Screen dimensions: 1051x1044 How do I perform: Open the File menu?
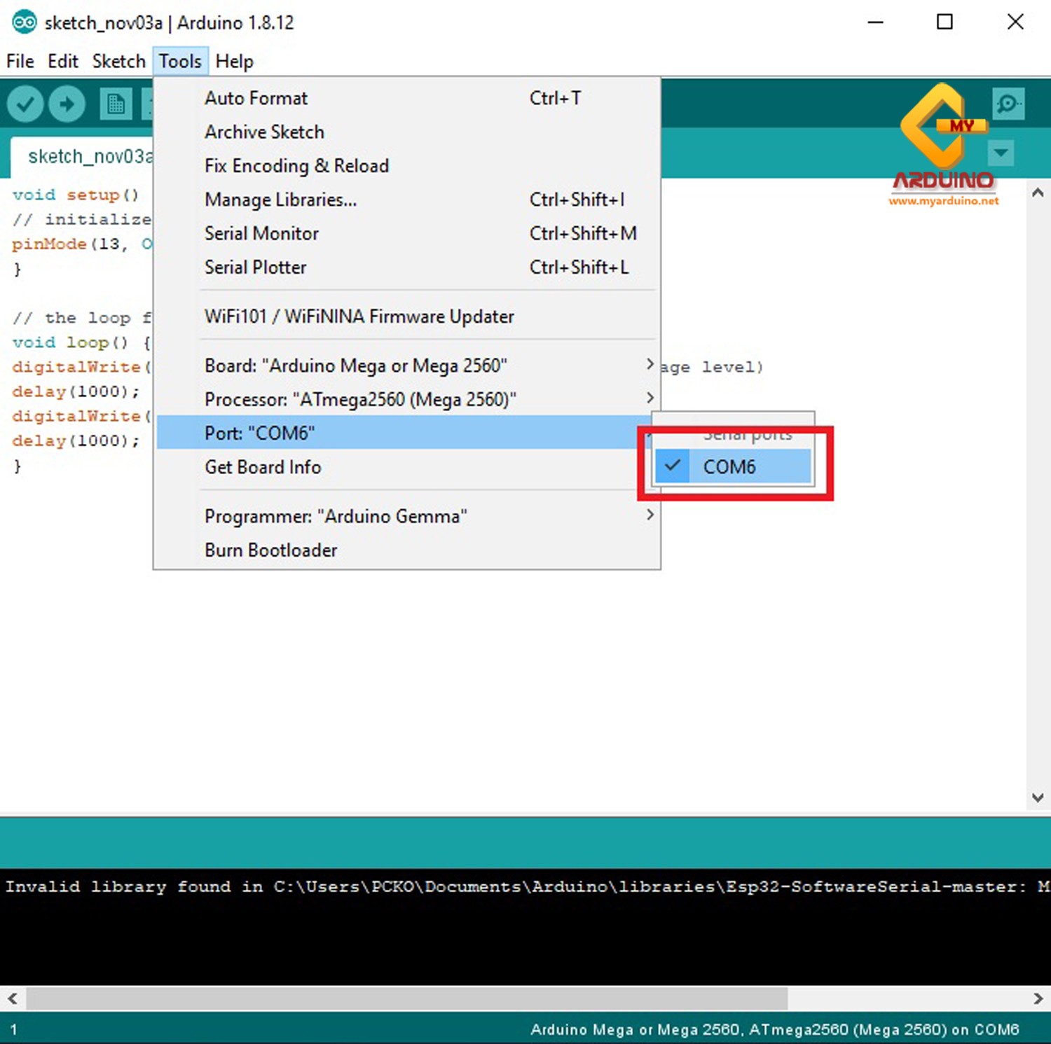(20, 61)
